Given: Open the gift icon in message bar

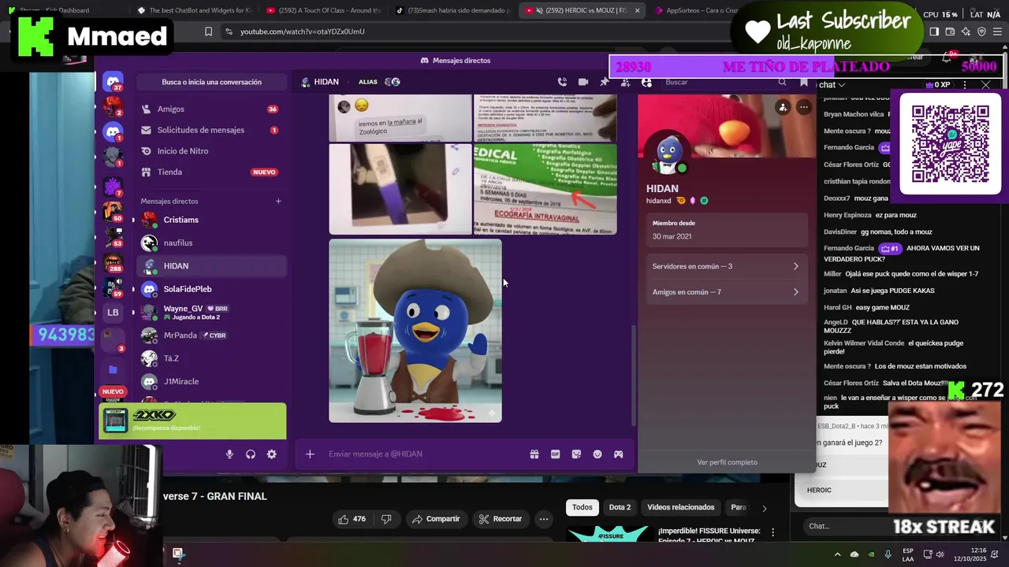Looking at the screenshot, I should tap(534, 454).
